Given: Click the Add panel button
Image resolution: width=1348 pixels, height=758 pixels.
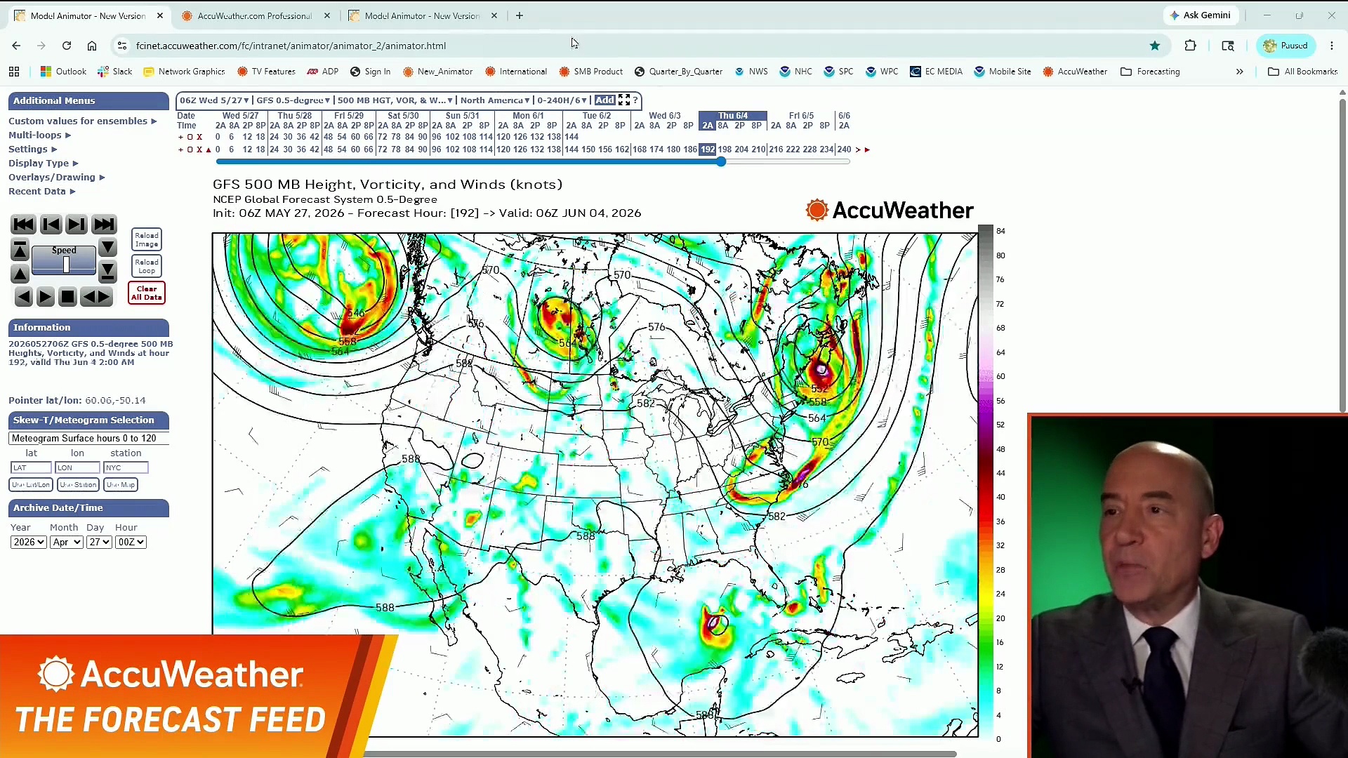Looking at the screenshot, I should coord(604,100).
